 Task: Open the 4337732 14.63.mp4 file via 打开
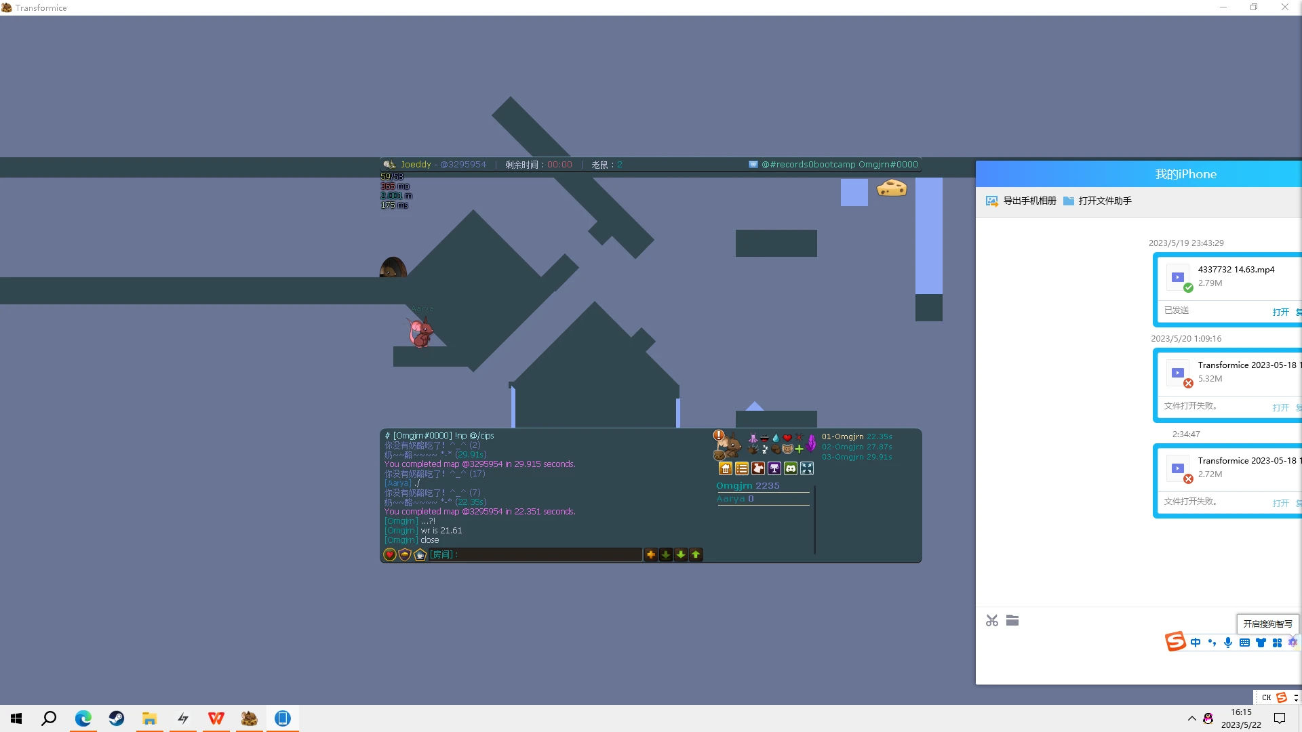(1281, 312)
